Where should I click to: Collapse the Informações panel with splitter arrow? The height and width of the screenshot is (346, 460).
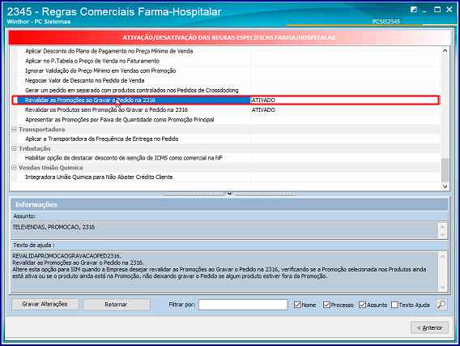[x=229, y=194]
